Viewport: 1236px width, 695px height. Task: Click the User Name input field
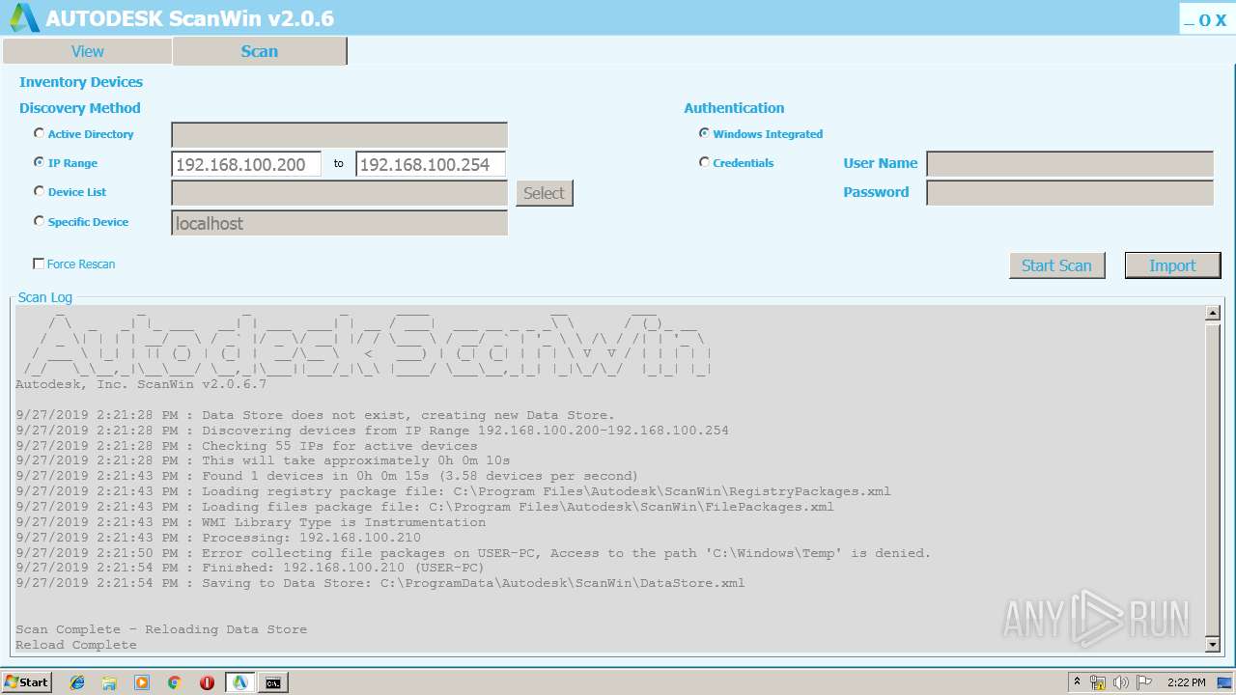tap(1070, 164)
